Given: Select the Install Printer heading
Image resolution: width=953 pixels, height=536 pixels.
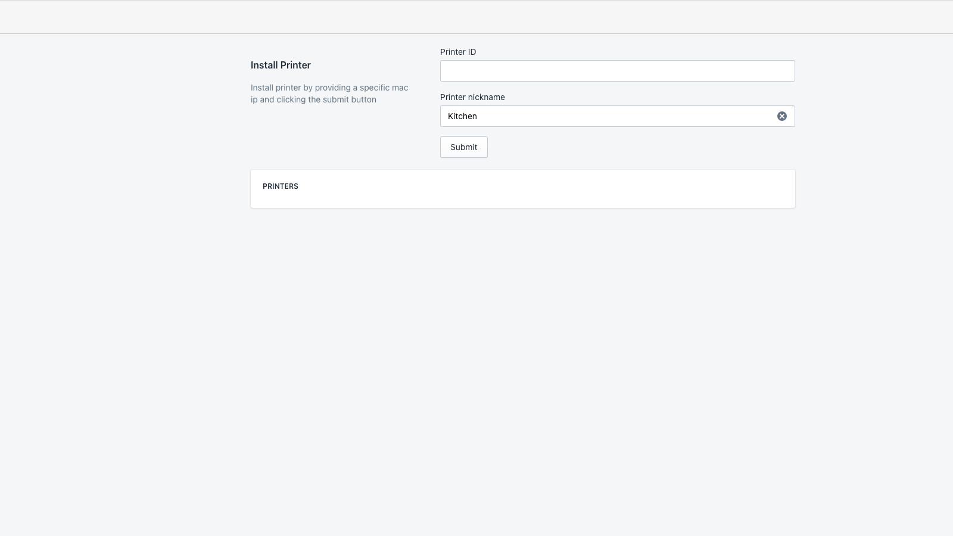Looking at the screenshot, I should (281, 65).
